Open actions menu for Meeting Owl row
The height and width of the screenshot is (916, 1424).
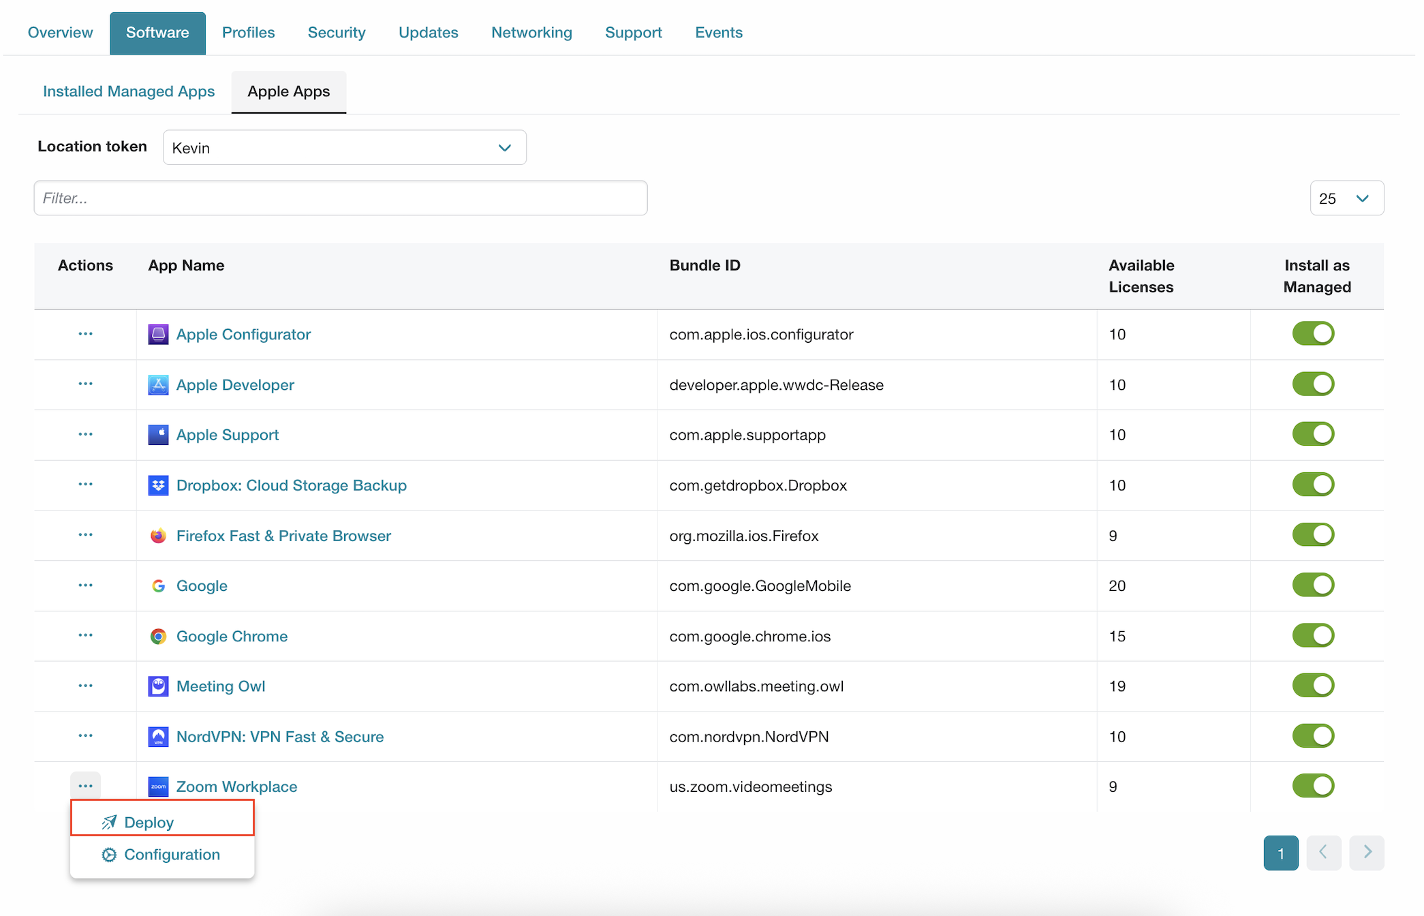tap(85, 686)
